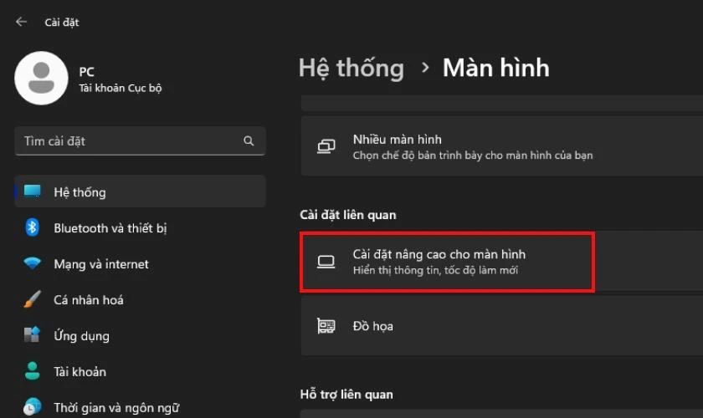The image size is (703, 418).
Task: Click the globe-clock icon for Thời gian và ngôn ngữ
Action: (x=33, y=407)
